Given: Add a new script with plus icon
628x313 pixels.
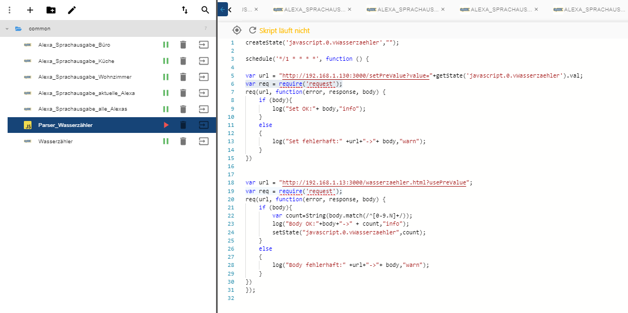Looking at the screenshot, I should coord(30,10).
